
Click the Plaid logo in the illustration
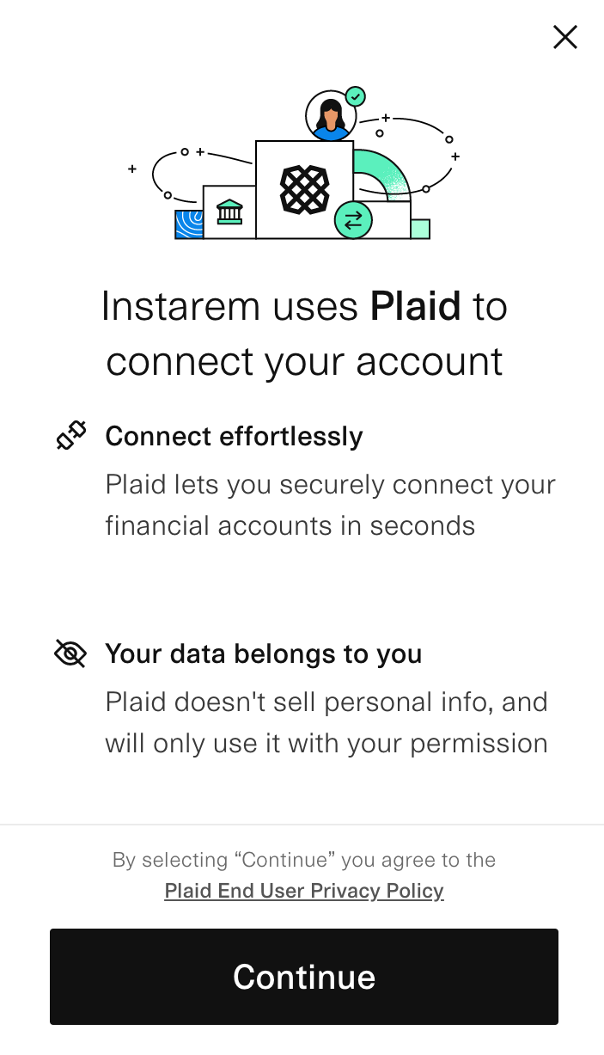[304, 189]
